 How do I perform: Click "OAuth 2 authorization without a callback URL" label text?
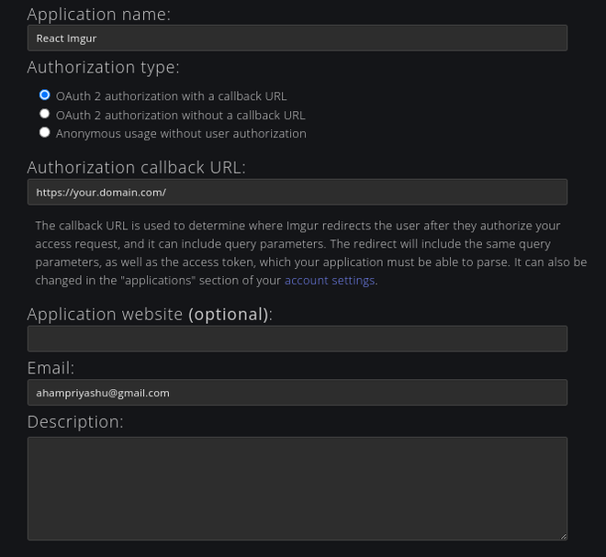pyautogui.click(x=180, y=116)
